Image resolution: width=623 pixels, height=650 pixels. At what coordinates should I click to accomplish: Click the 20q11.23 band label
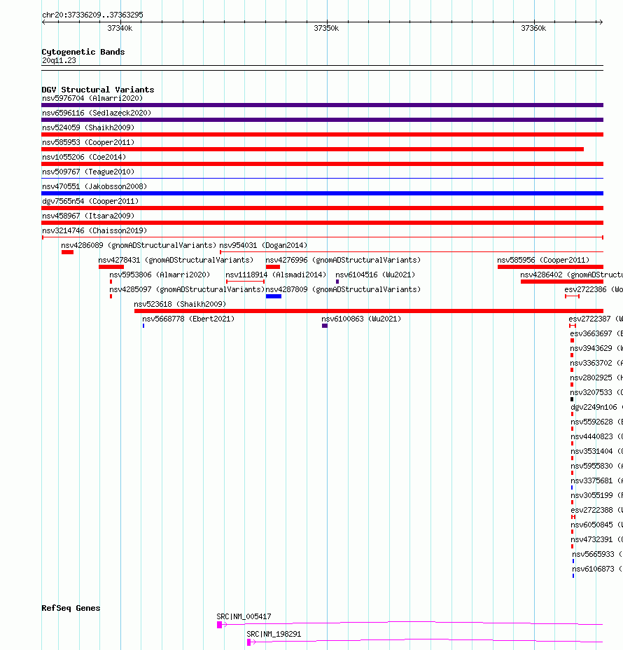coord(59,60)
